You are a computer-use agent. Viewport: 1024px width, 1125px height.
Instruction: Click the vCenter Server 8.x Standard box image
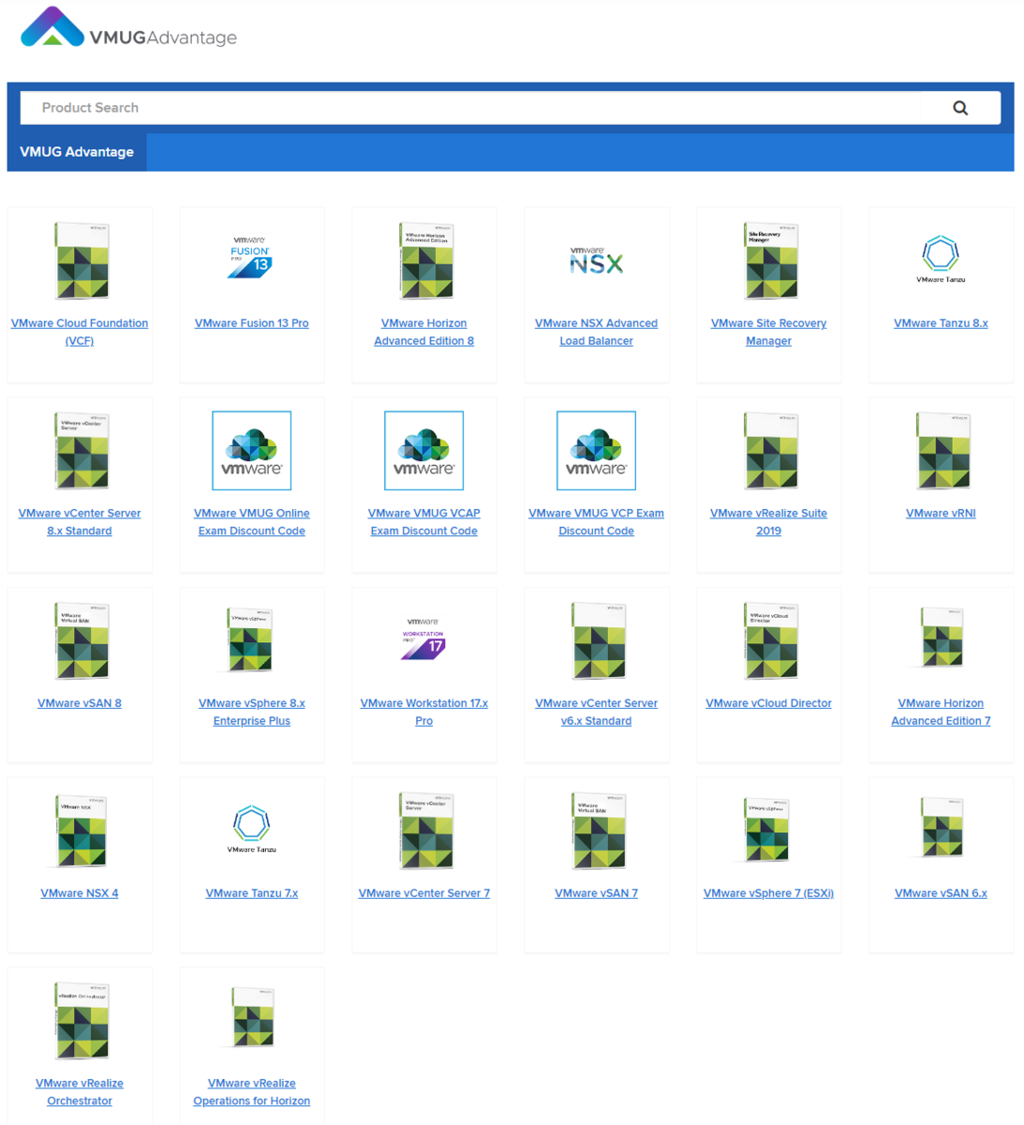pyautogui.click(x=82, y=451)
